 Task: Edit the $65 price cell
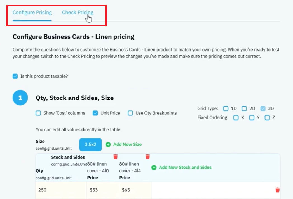(x=135, y=190)
